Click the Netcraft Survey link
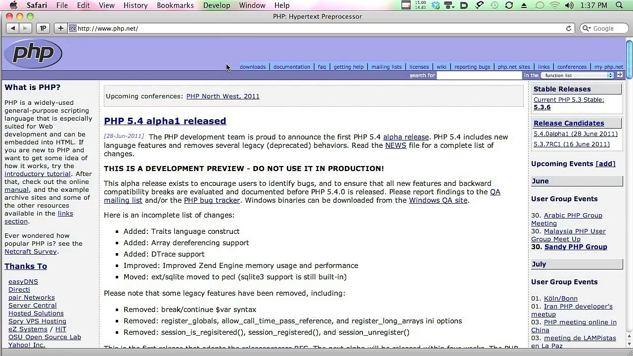This screenshot has width=633, height=356. point(31,251)
